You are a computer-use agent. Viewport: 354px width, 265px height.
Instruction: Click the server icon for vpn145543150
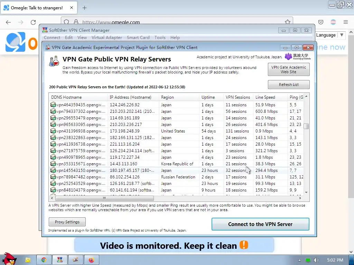click(x=53, y=170)
